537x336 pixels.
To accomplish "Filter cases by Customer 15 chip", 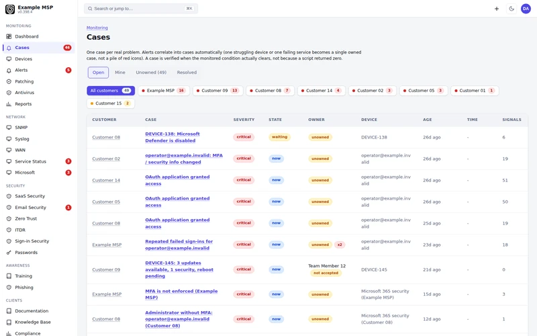I will (111, 103).
